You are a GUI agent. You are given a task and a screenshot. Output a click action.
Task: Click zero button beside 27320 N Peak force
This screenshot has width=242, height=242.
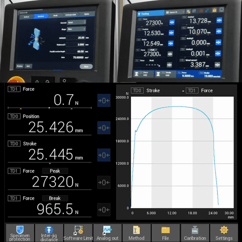click(104, 182)
